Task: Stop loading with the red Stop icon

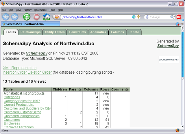Action: click(37, 17)
